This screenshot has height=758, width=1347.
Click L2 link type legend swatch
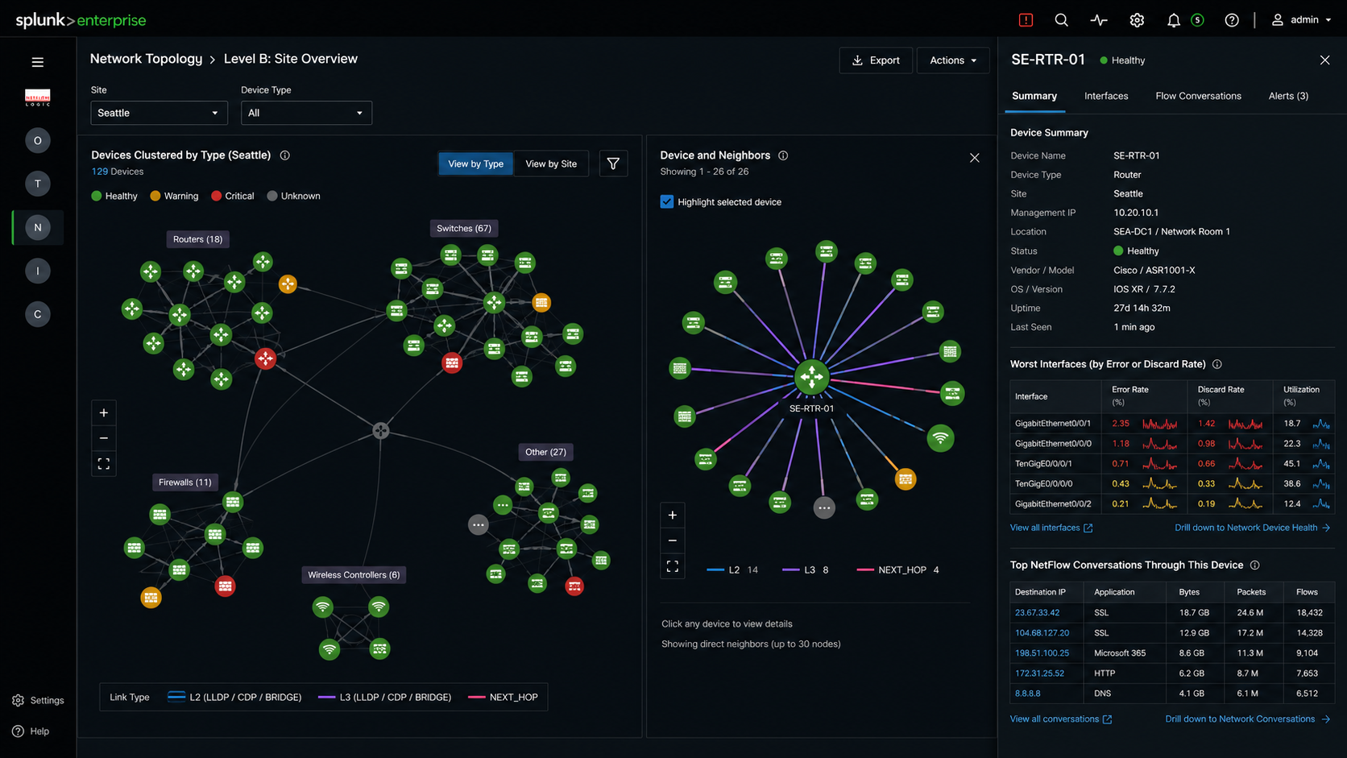coord(176,697)
